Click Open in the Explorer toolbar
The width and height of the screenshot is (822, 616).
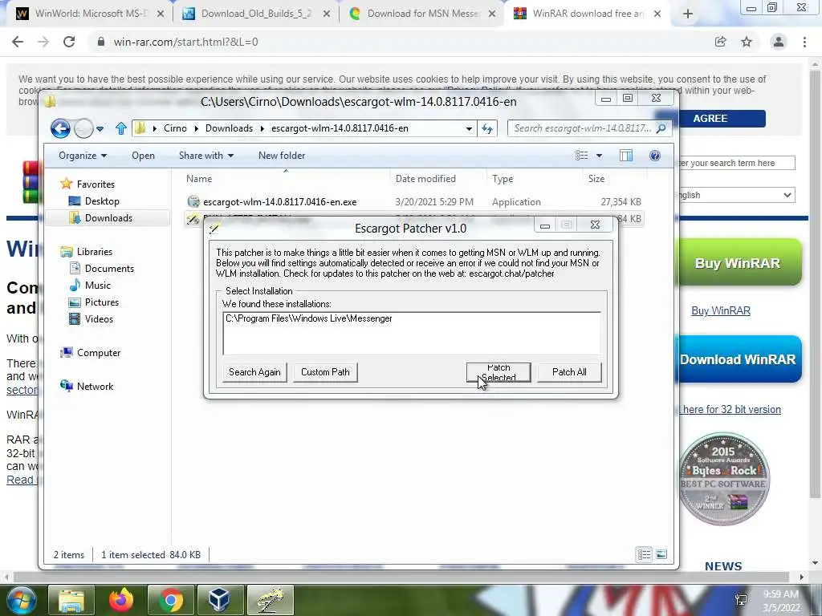point(143,156)
